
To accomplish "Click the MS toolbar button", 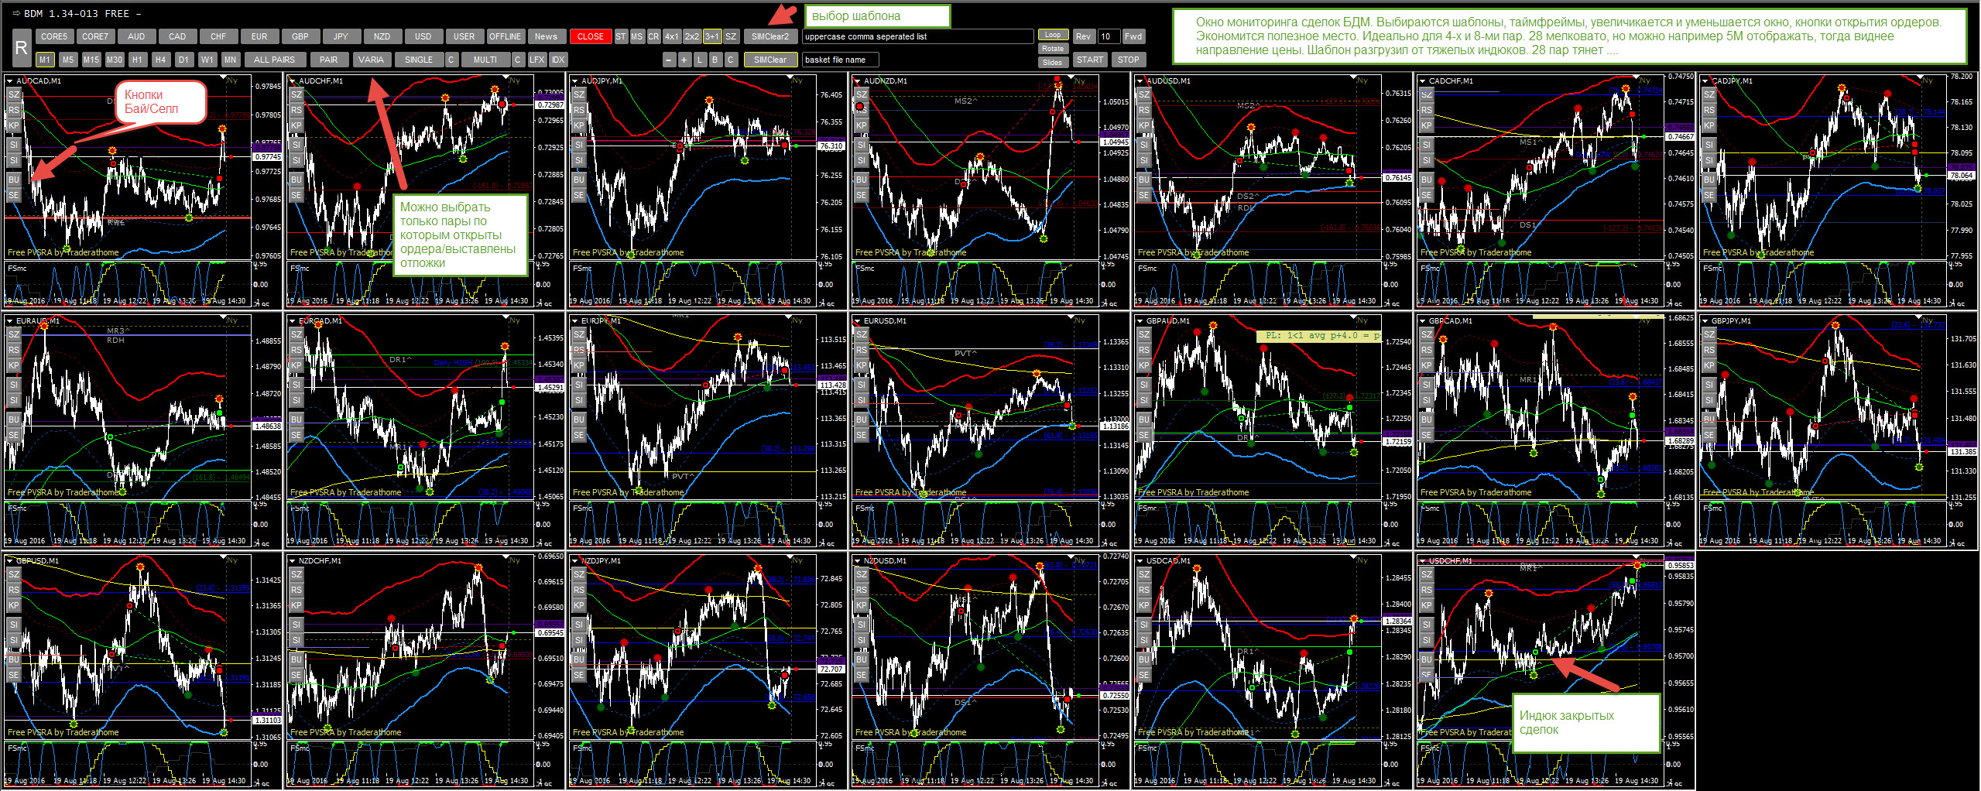I will pyautogui.click(x=637, y=36).
